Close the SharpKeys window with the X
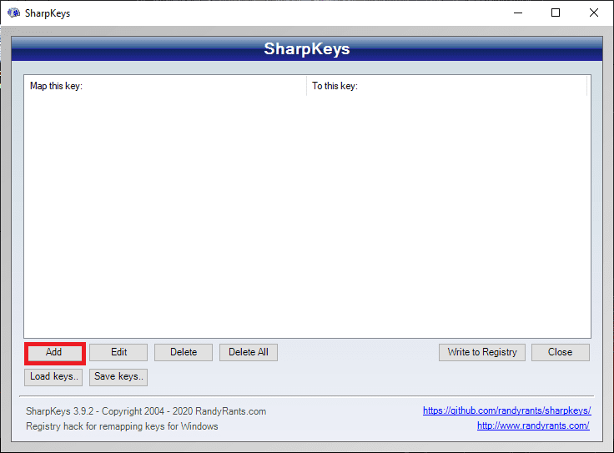 point(594,13)
